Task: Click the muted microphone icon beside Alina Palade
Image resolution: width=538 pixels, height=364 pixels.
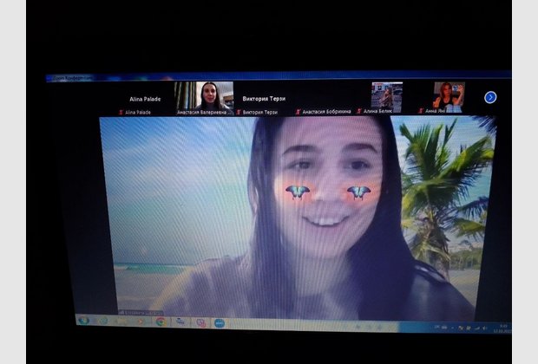Action: tap(121, 113)
